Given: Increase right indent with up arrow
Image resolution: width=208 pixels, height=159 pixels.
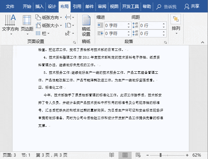Looking at the screenshot, I should coord(129,32).
